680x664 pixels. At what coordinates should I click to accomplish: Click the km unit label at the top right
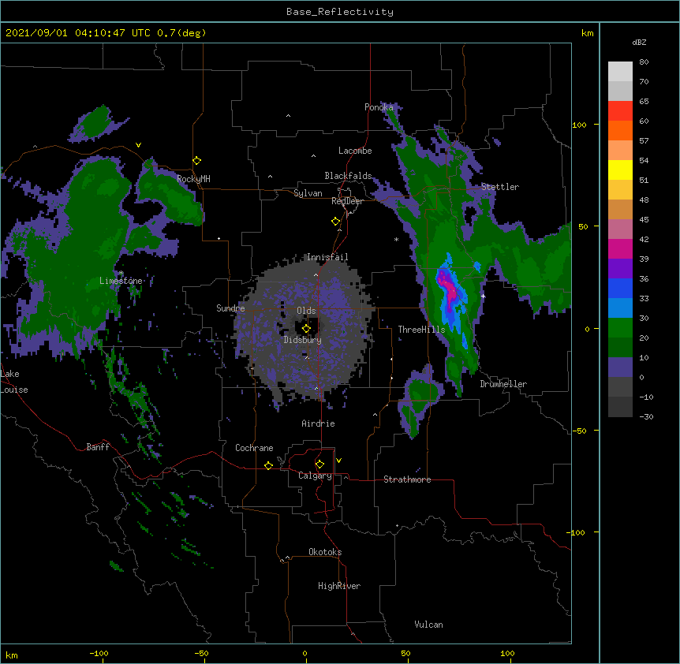(587, 33)
